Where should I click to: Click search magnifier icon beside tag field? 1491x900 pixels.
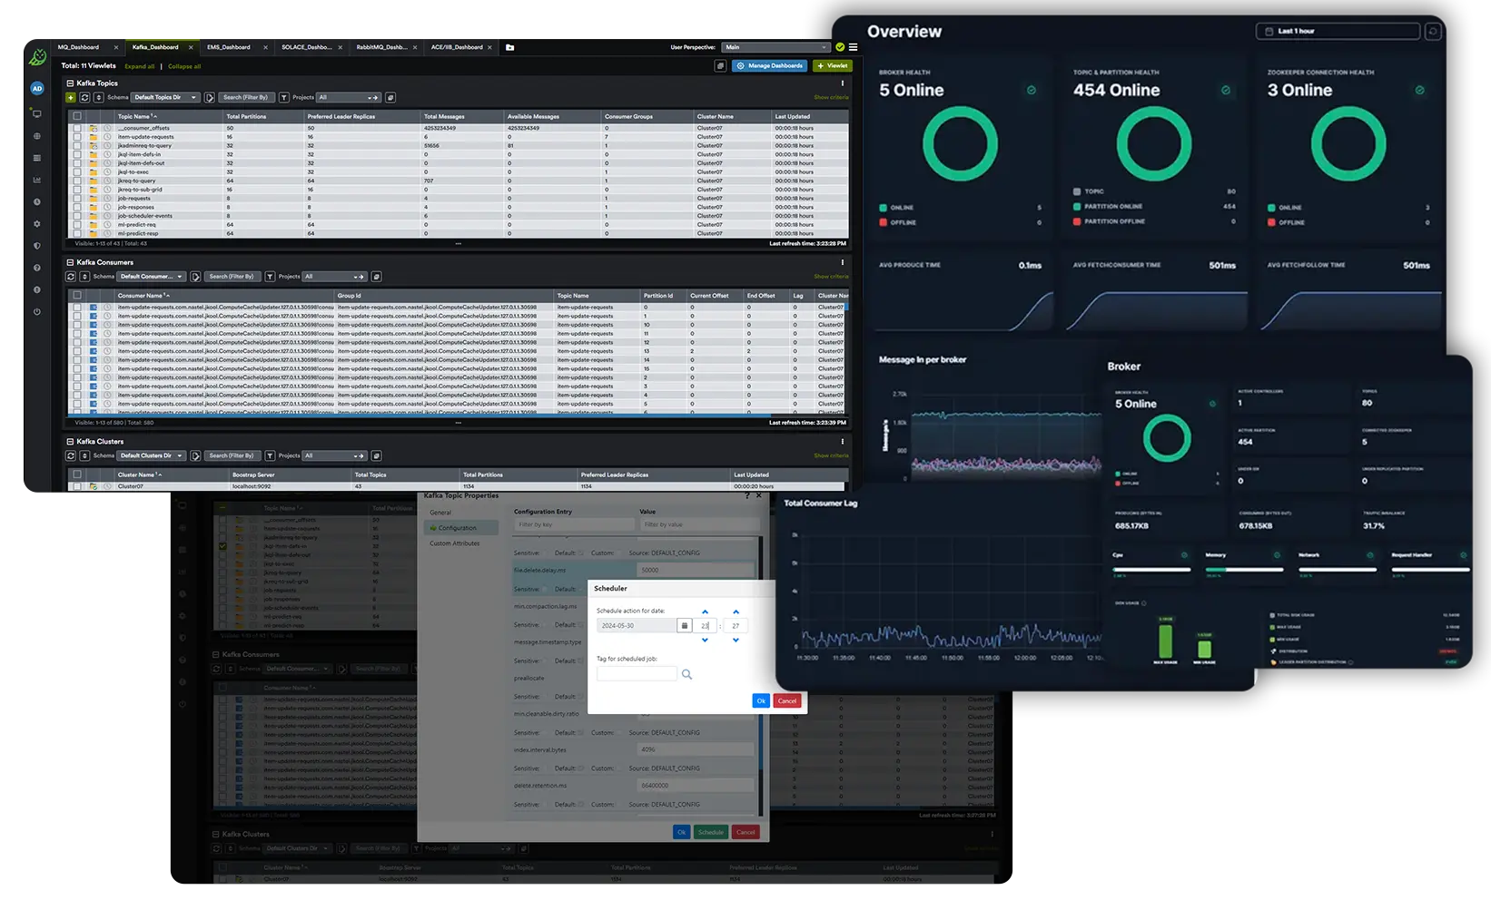[x=686, y=674]
